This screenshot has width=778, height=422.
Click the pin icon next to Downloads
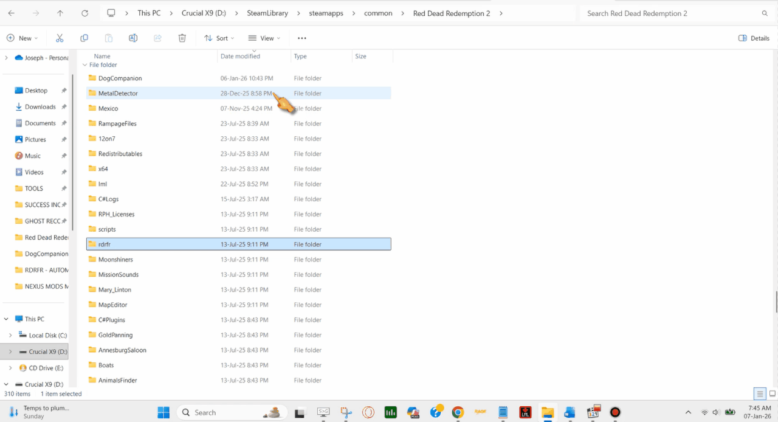coord(64,107)
